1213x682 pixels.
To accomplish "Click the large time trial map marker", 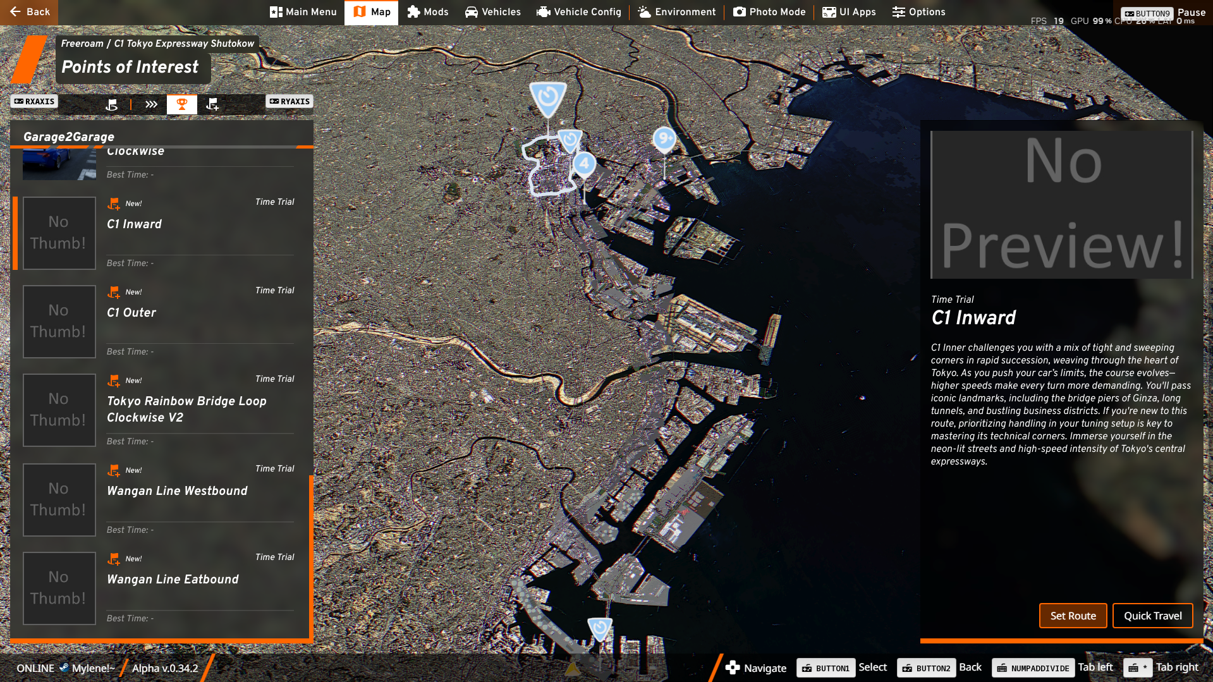I will click(548, 99).
